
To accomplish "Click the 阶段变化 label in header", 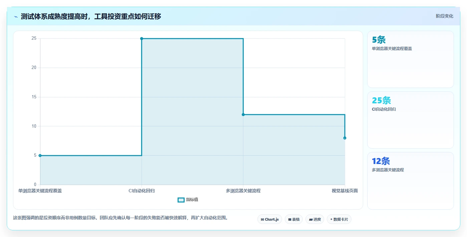I will click(x=444, y=16).
